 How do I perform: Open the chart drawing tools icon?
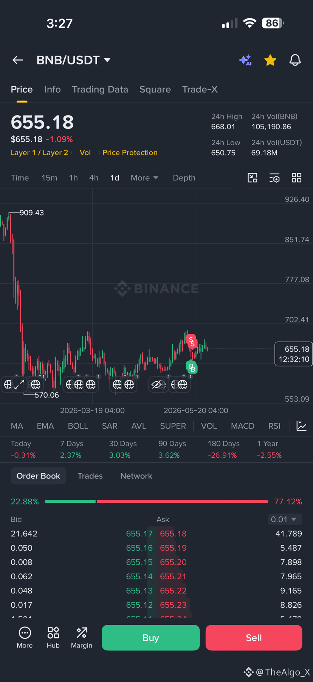click(x=253, y=178)
